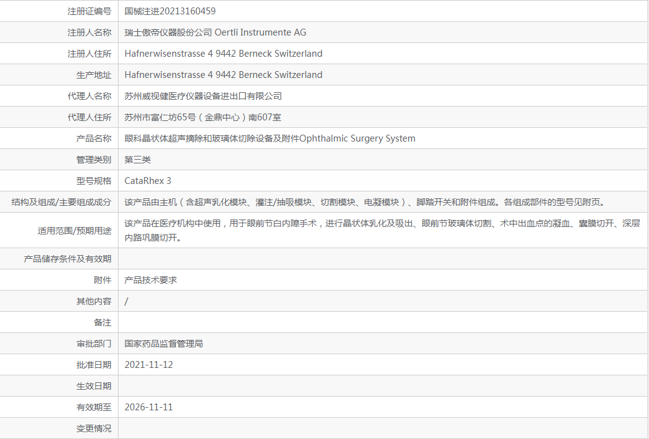Screen dimensions: 649x439
Task: Click the 型号规格 label
Action: [x=94, y=181]
